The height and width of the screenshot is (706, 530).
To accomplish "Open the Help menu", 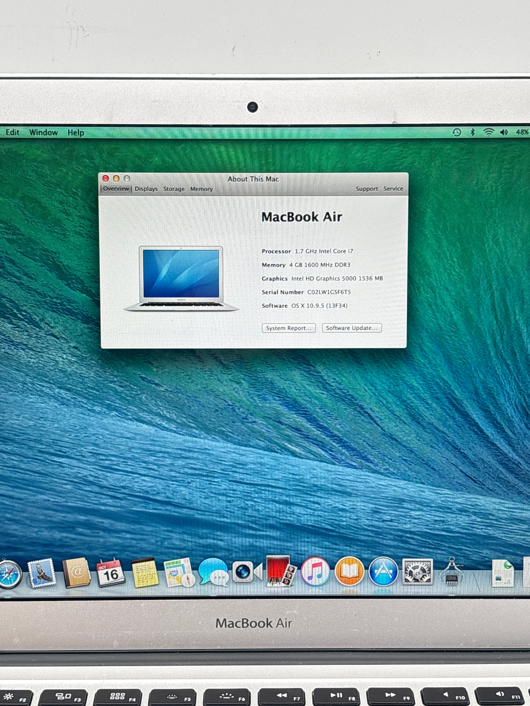I will point(76,132).
